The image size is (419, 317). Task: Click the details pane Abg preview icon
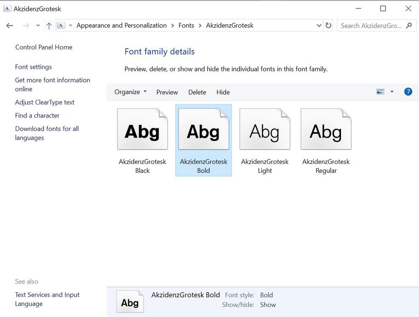pyautogui.click(x=130, y=301)
